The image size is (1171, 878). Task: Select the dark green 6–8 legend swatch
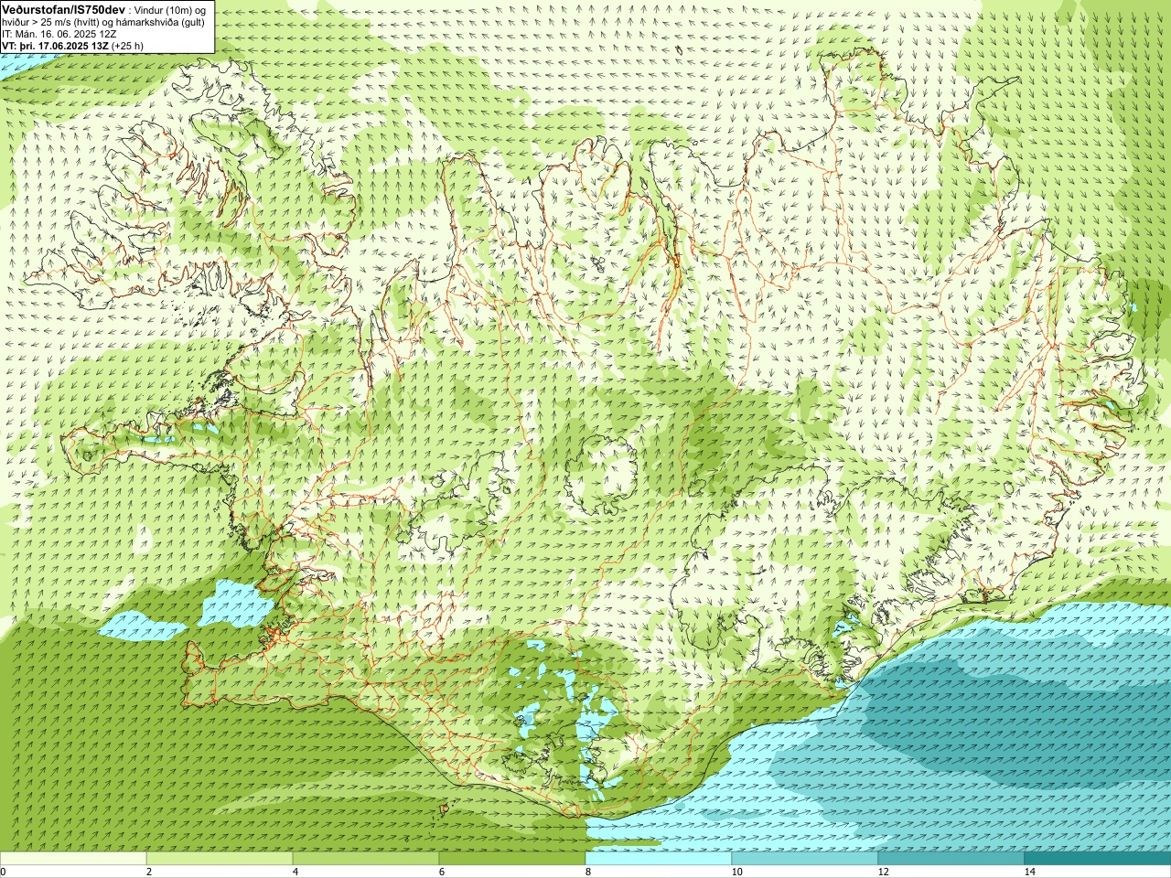(x=512, y=859)
